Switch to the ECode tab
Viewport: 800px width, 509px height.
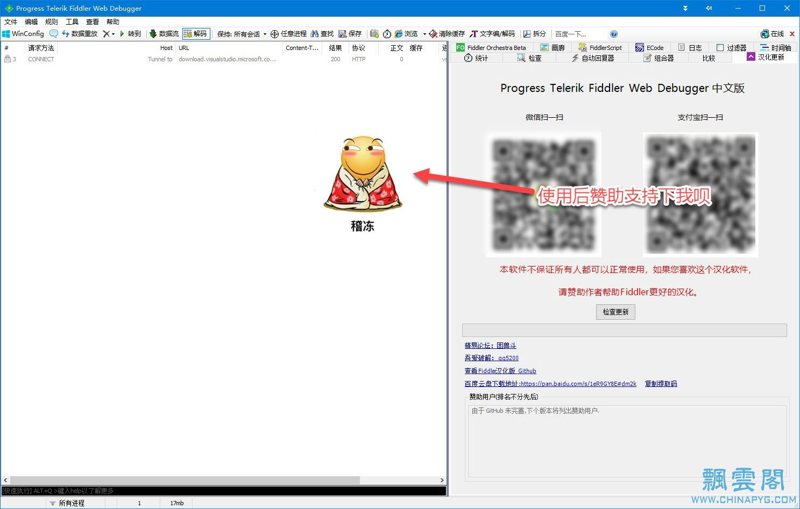click(649, 47)
